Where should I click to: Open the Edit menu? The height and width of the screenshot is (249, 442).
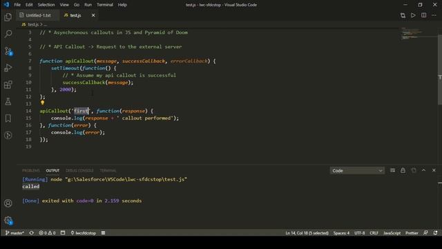tap(29, 5)
